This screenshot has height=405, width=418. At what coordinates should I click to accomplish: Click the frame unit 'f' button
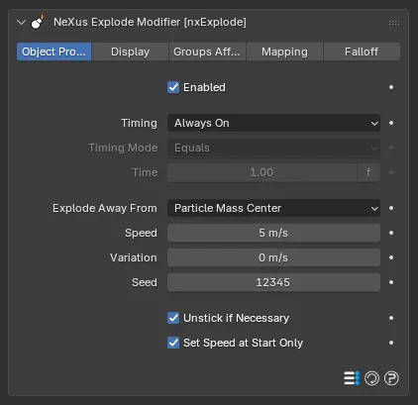click(x=368, y=172)
